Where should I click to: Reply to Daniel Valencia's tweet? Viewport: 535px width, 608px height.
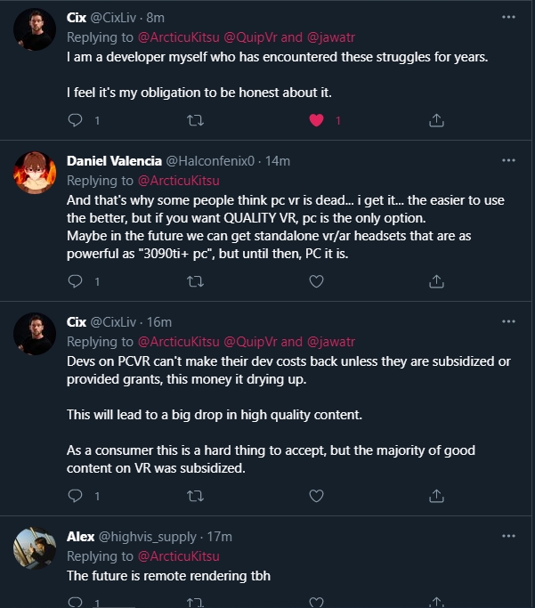(76, 281)
